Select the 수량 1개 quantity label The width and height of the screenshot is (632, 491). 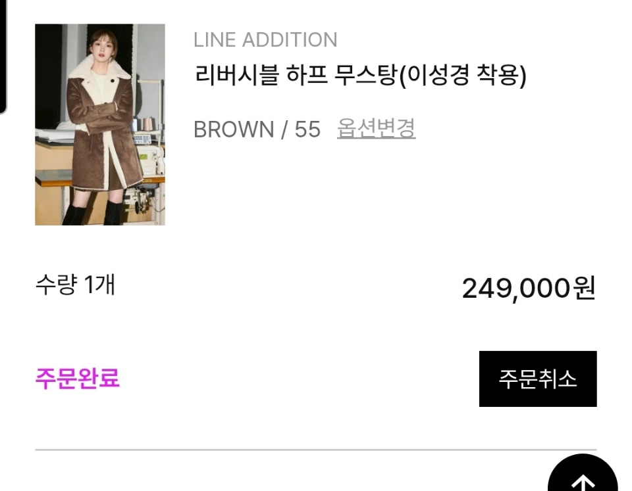75,285
